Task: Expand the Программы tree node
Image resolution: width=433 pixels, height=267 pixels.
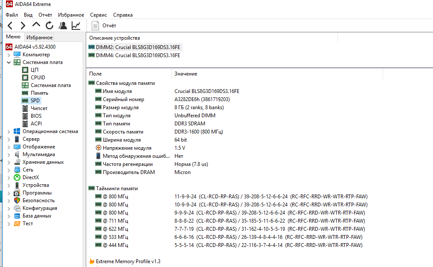Action: [x=9, y=193]
